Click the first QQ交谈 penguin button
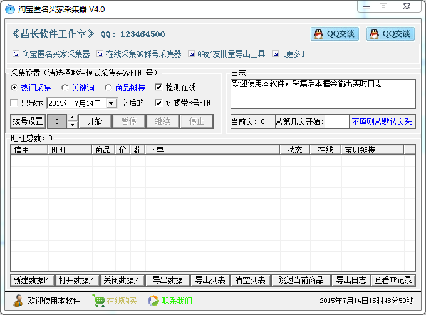Viewport: 426px width, 315px height. point(335,34)
